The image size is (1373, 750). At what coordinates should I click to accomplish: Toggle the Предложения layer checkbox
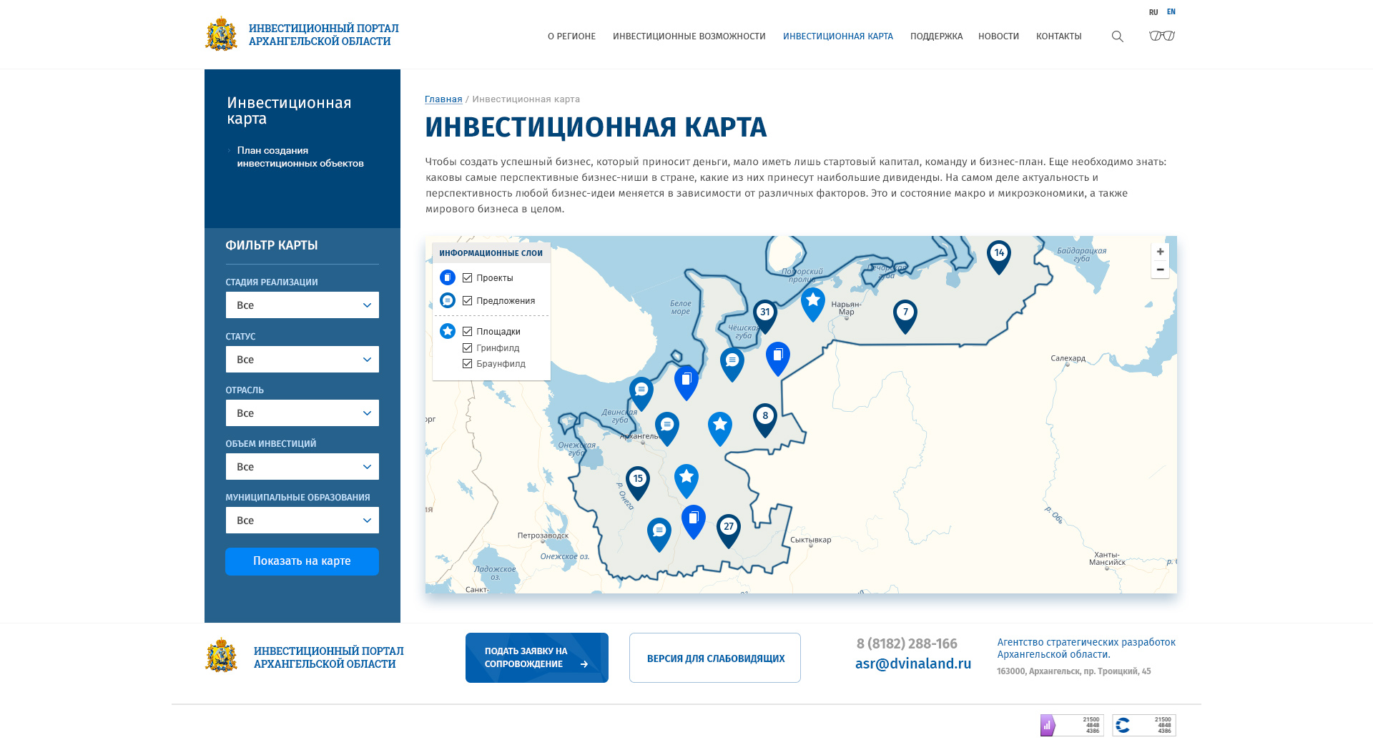click(467, 301)
